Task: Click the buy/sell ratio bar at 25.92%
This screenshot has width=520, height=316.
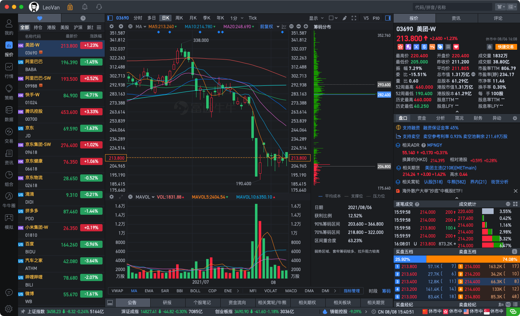Action: 410,259
